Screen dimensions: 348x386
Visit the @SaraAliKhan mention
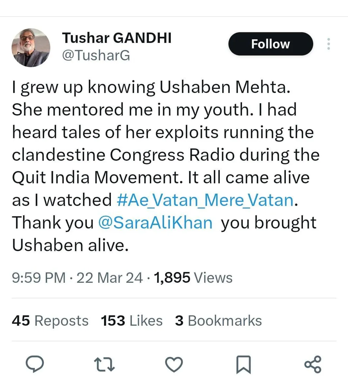pos(155,222)
